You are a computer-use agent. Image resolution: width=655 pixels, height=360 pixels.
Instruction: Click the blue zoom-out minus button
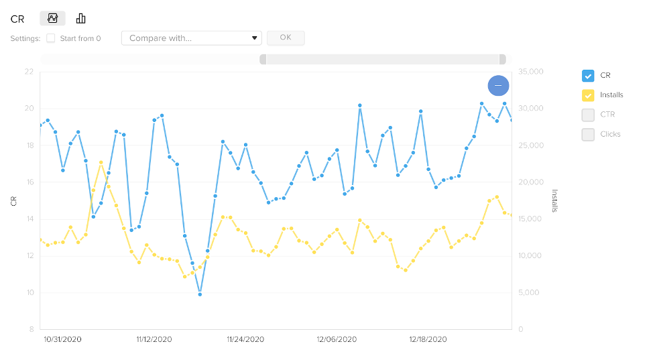(x=498, y=86)
